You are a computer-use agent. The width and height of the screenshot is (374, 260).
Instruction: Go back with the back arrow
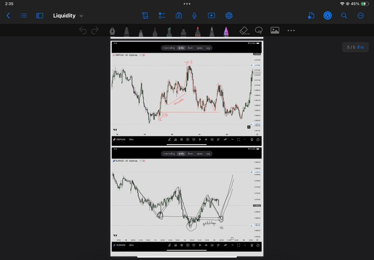coord(8,16)
